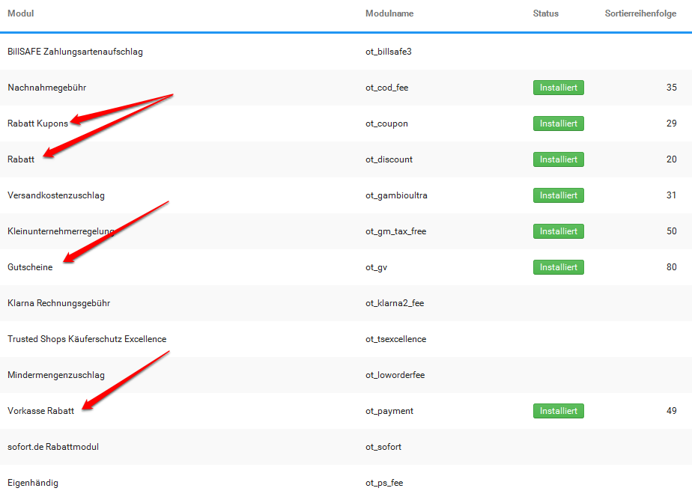The height and width of the screenshot is (500, 692).
Task: Select the Rabatt Kupons module
Action: (x=37, y=124)
